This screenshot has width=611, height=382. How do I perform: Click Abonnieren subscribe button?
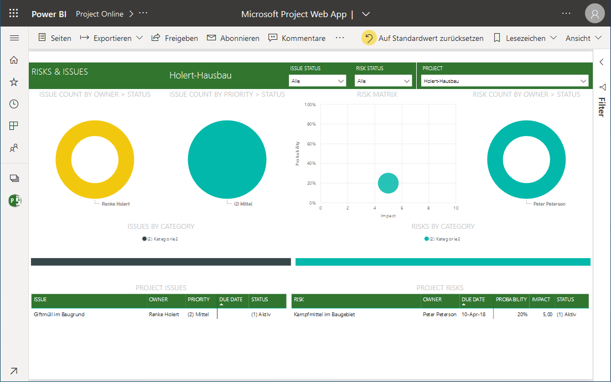coord(233,38)
